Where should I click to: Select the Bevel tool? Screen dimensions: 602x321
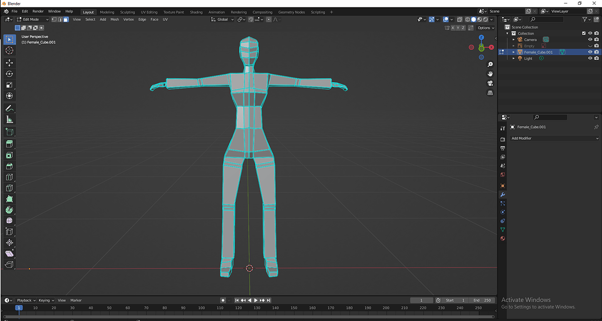[9, 166]
